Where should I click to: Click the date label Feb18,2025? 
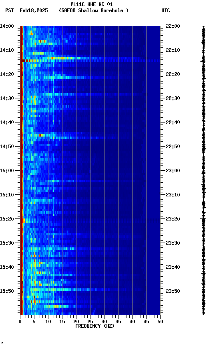[34, 10]
